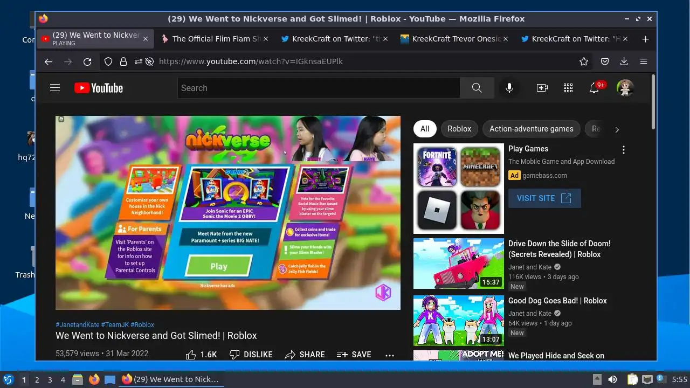Open Firefox application hamburger menu
Screen dimensions: 690x388
tap(644, 61)
